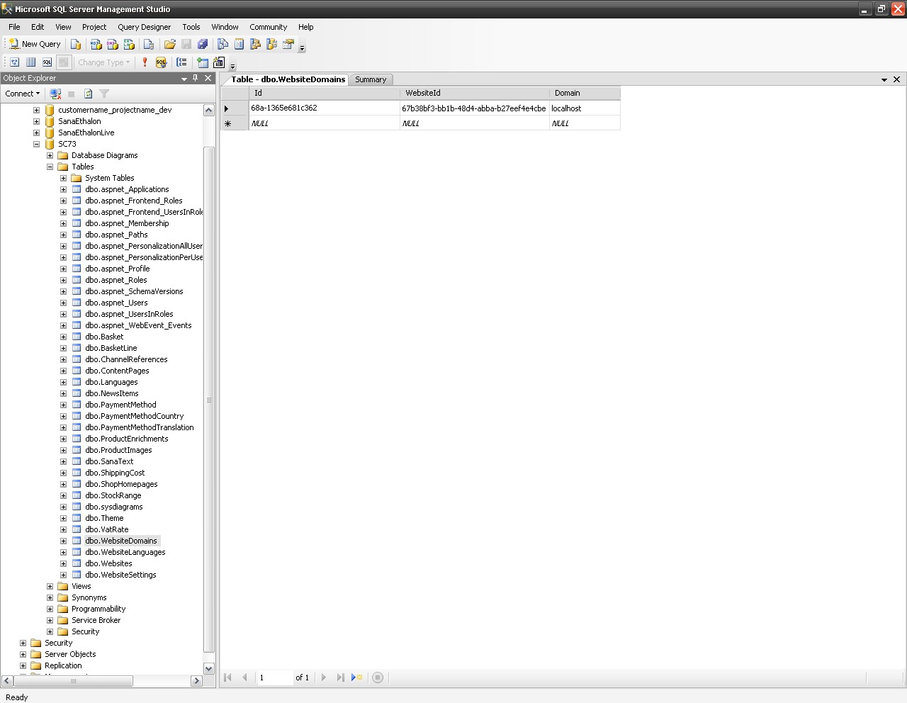The image size is (907, 703).
Task: Expand the Server Objects folder
Action: [23, 654]
